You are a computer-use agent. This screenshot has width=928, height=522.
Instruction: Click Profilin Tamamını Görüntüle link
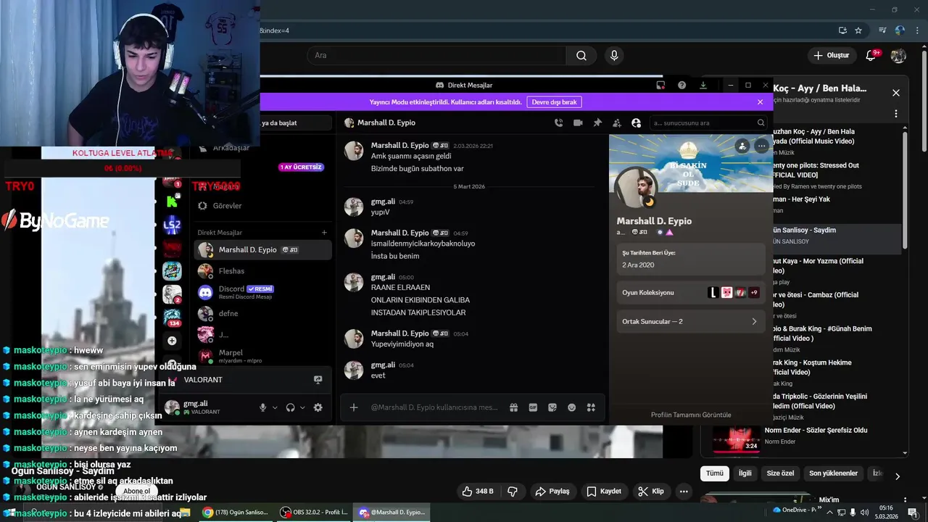[x=691, y=415]
